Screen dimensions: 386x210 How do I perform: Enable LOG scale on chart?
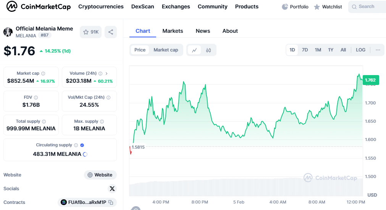361,50
